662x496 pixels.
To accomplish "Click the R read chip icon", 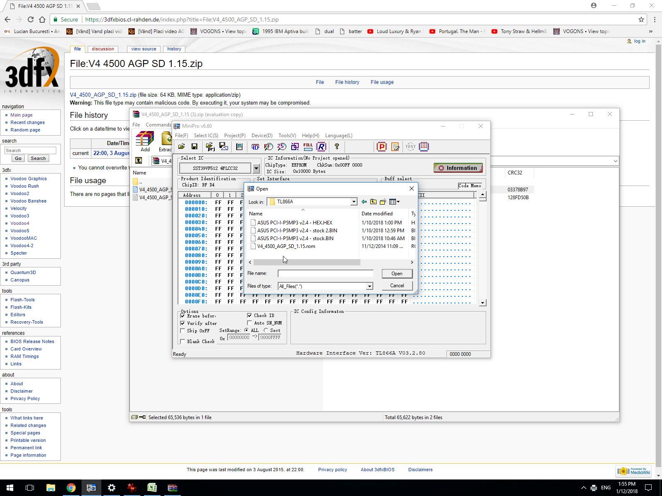I will (321, 147).
